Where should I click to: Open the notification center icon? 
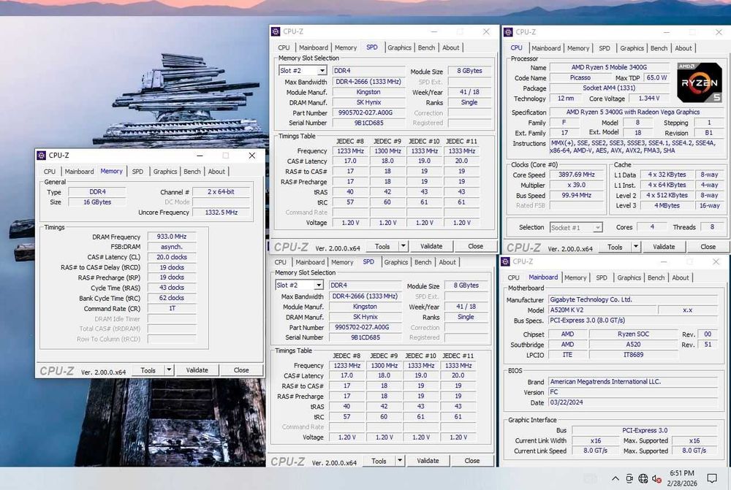pos(713,478)
